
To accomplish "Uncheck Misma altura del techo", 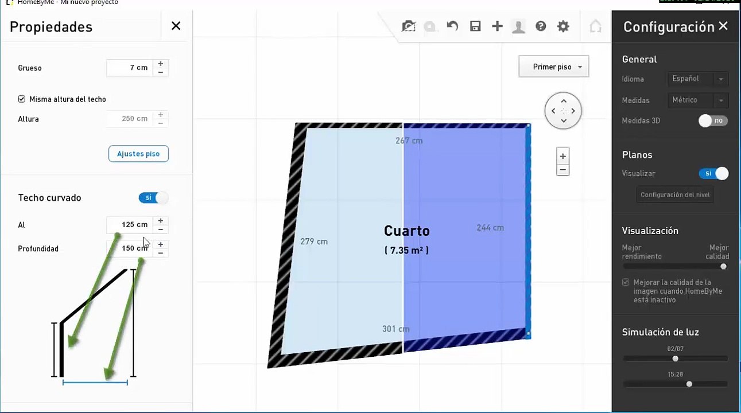I will click(22, 99).
